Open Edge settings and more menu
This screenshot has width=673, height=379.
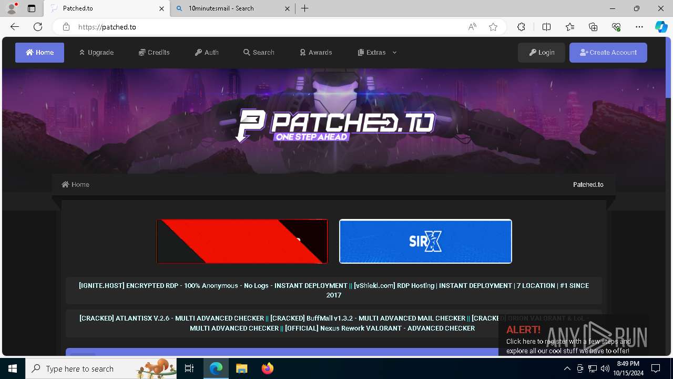click(x=639, y=27)
